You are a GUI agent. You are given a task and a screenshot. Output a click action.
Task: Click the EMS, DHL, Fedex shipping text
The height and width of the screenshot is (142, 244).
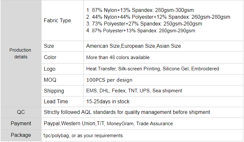pos(134,91)
